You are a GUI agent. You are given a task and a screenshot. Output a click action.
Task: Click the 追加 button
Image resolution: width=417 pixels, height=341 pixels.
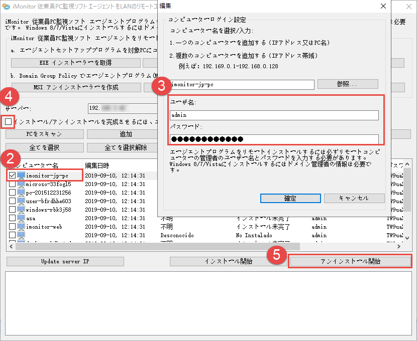[x=122, y=134]
